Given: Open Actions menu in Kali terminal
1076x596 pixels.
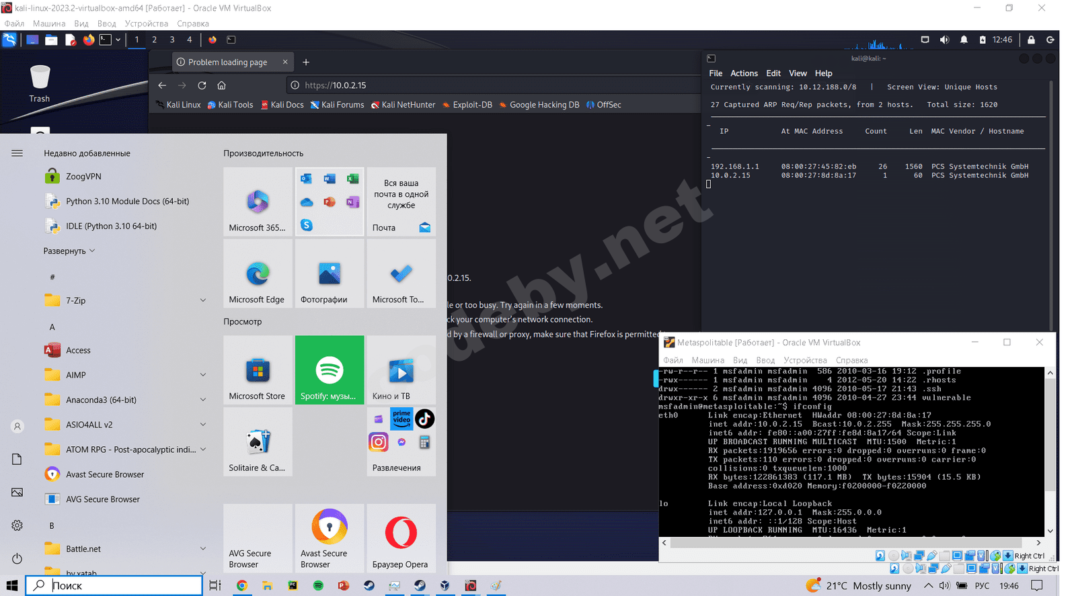Looking at the screenshot, I should (744, 73).
